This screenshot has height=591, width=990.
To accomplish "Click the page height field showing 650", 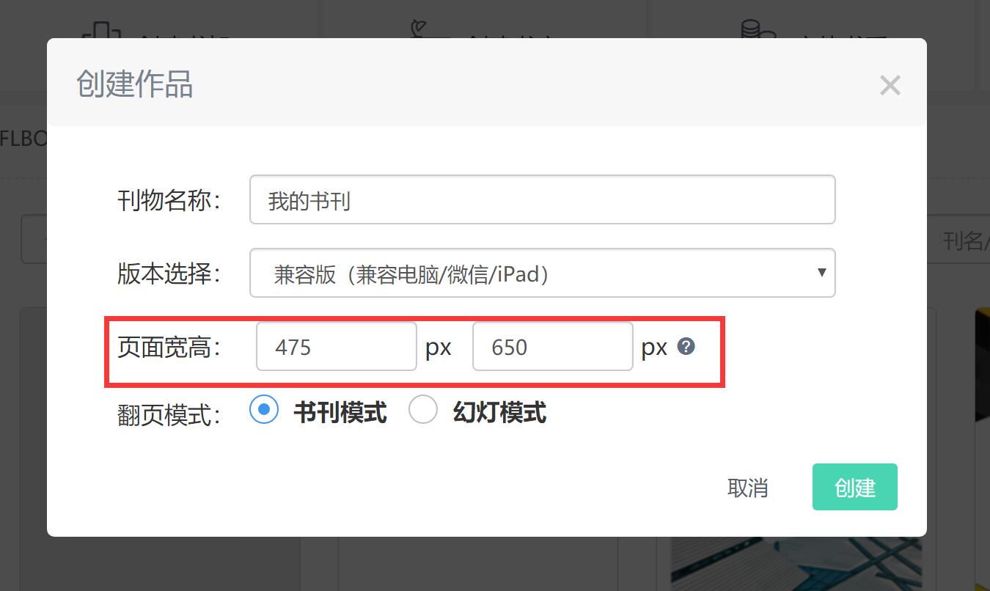I will pos(553,346).
